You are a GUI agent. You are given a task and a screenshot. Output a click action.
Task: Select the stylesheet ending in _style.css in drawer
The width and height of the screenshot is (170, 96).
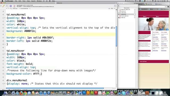(125, 16)
